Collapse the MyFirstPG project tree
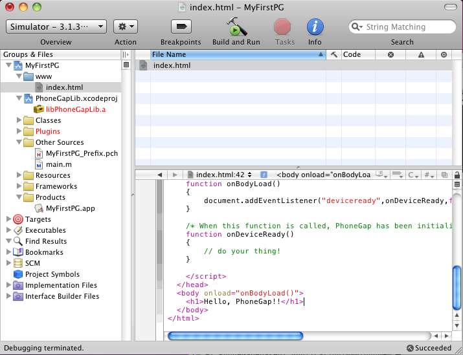This screenshot has width=463, height=355. pos(8,65)
